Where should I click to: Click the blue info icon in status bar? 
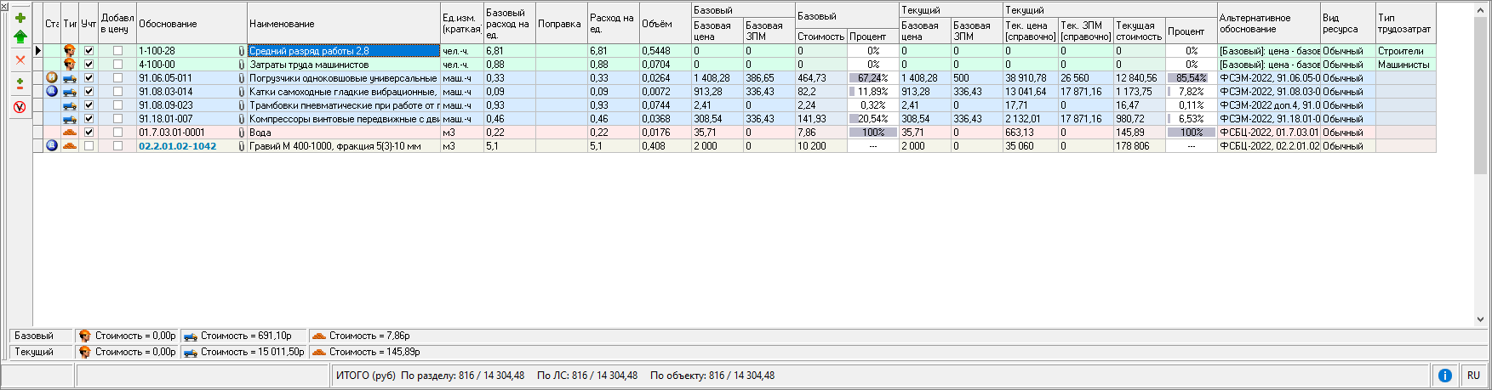(1444, 376)
